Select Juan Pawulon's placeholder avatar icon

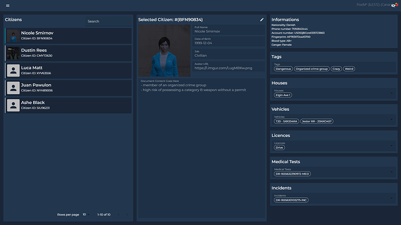[x=13, y=88]
